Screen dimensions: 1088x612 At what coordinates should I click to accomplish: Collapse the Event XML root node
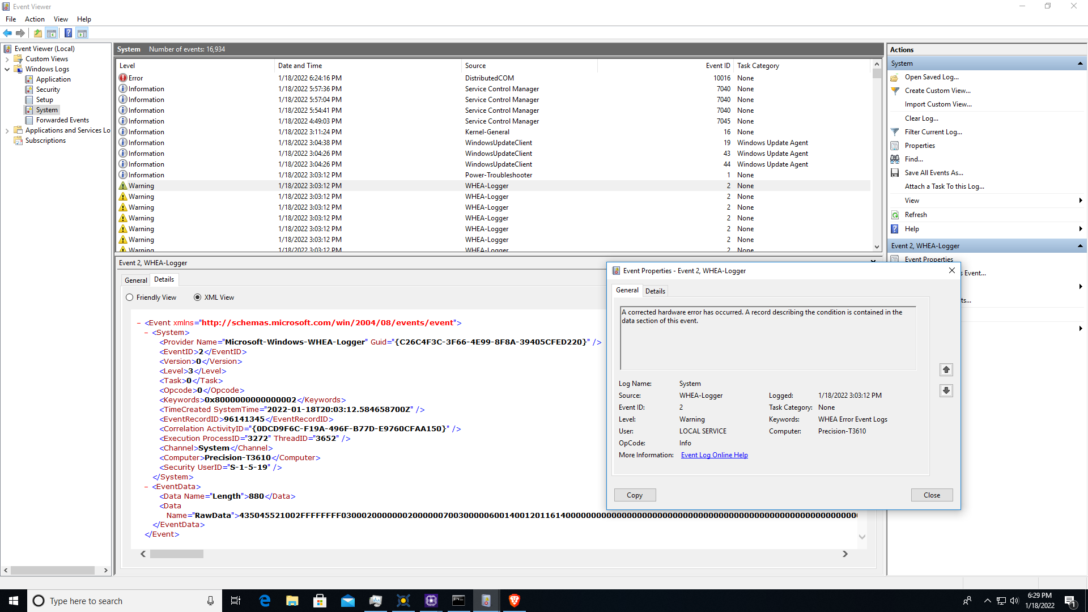[139, 323]
